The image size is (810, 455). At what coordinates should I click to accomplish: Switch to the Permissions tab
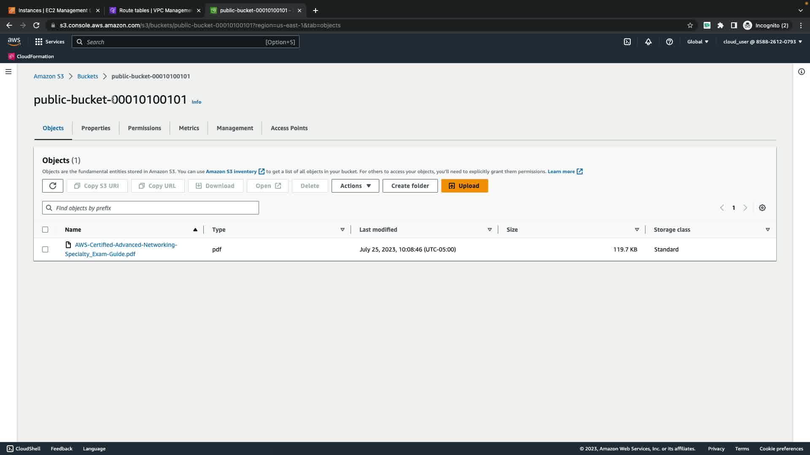[x=144, y=128]
